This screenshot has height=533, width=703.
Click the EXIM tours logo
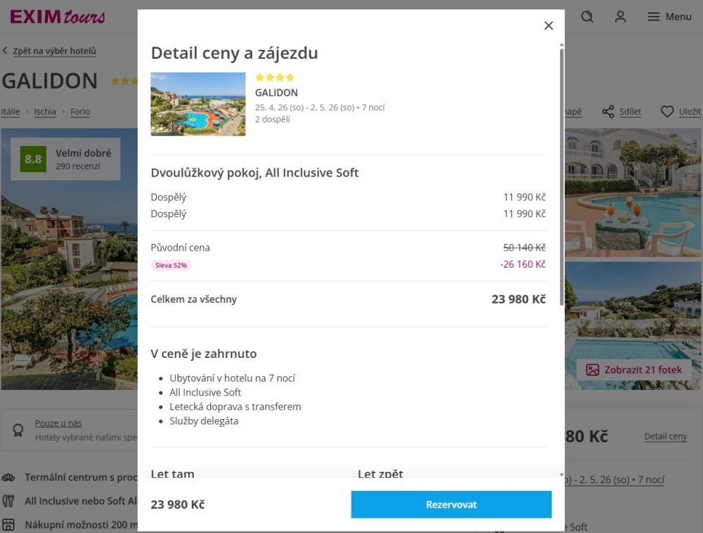[57, 17]
